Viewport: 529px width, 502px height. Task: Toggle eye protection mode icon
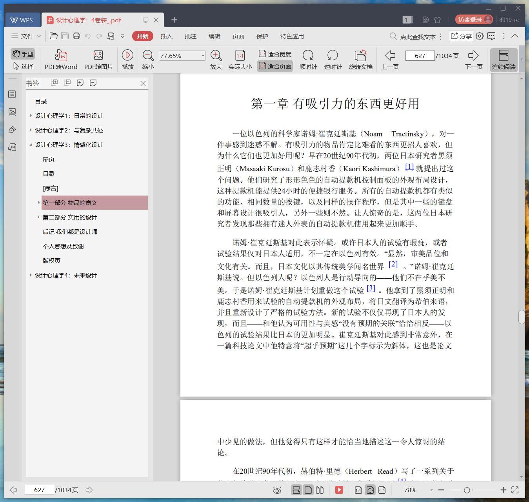tap(277, 490)
